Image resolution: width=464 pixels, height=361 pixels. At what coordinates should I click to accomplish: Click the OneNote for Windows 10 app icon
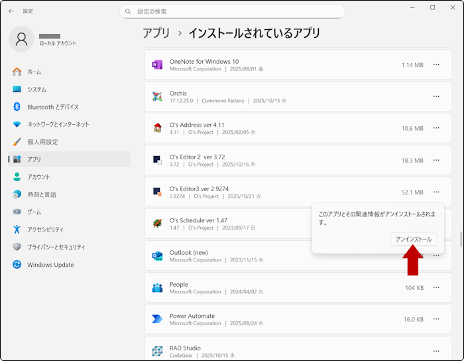(x=157, y=65)
